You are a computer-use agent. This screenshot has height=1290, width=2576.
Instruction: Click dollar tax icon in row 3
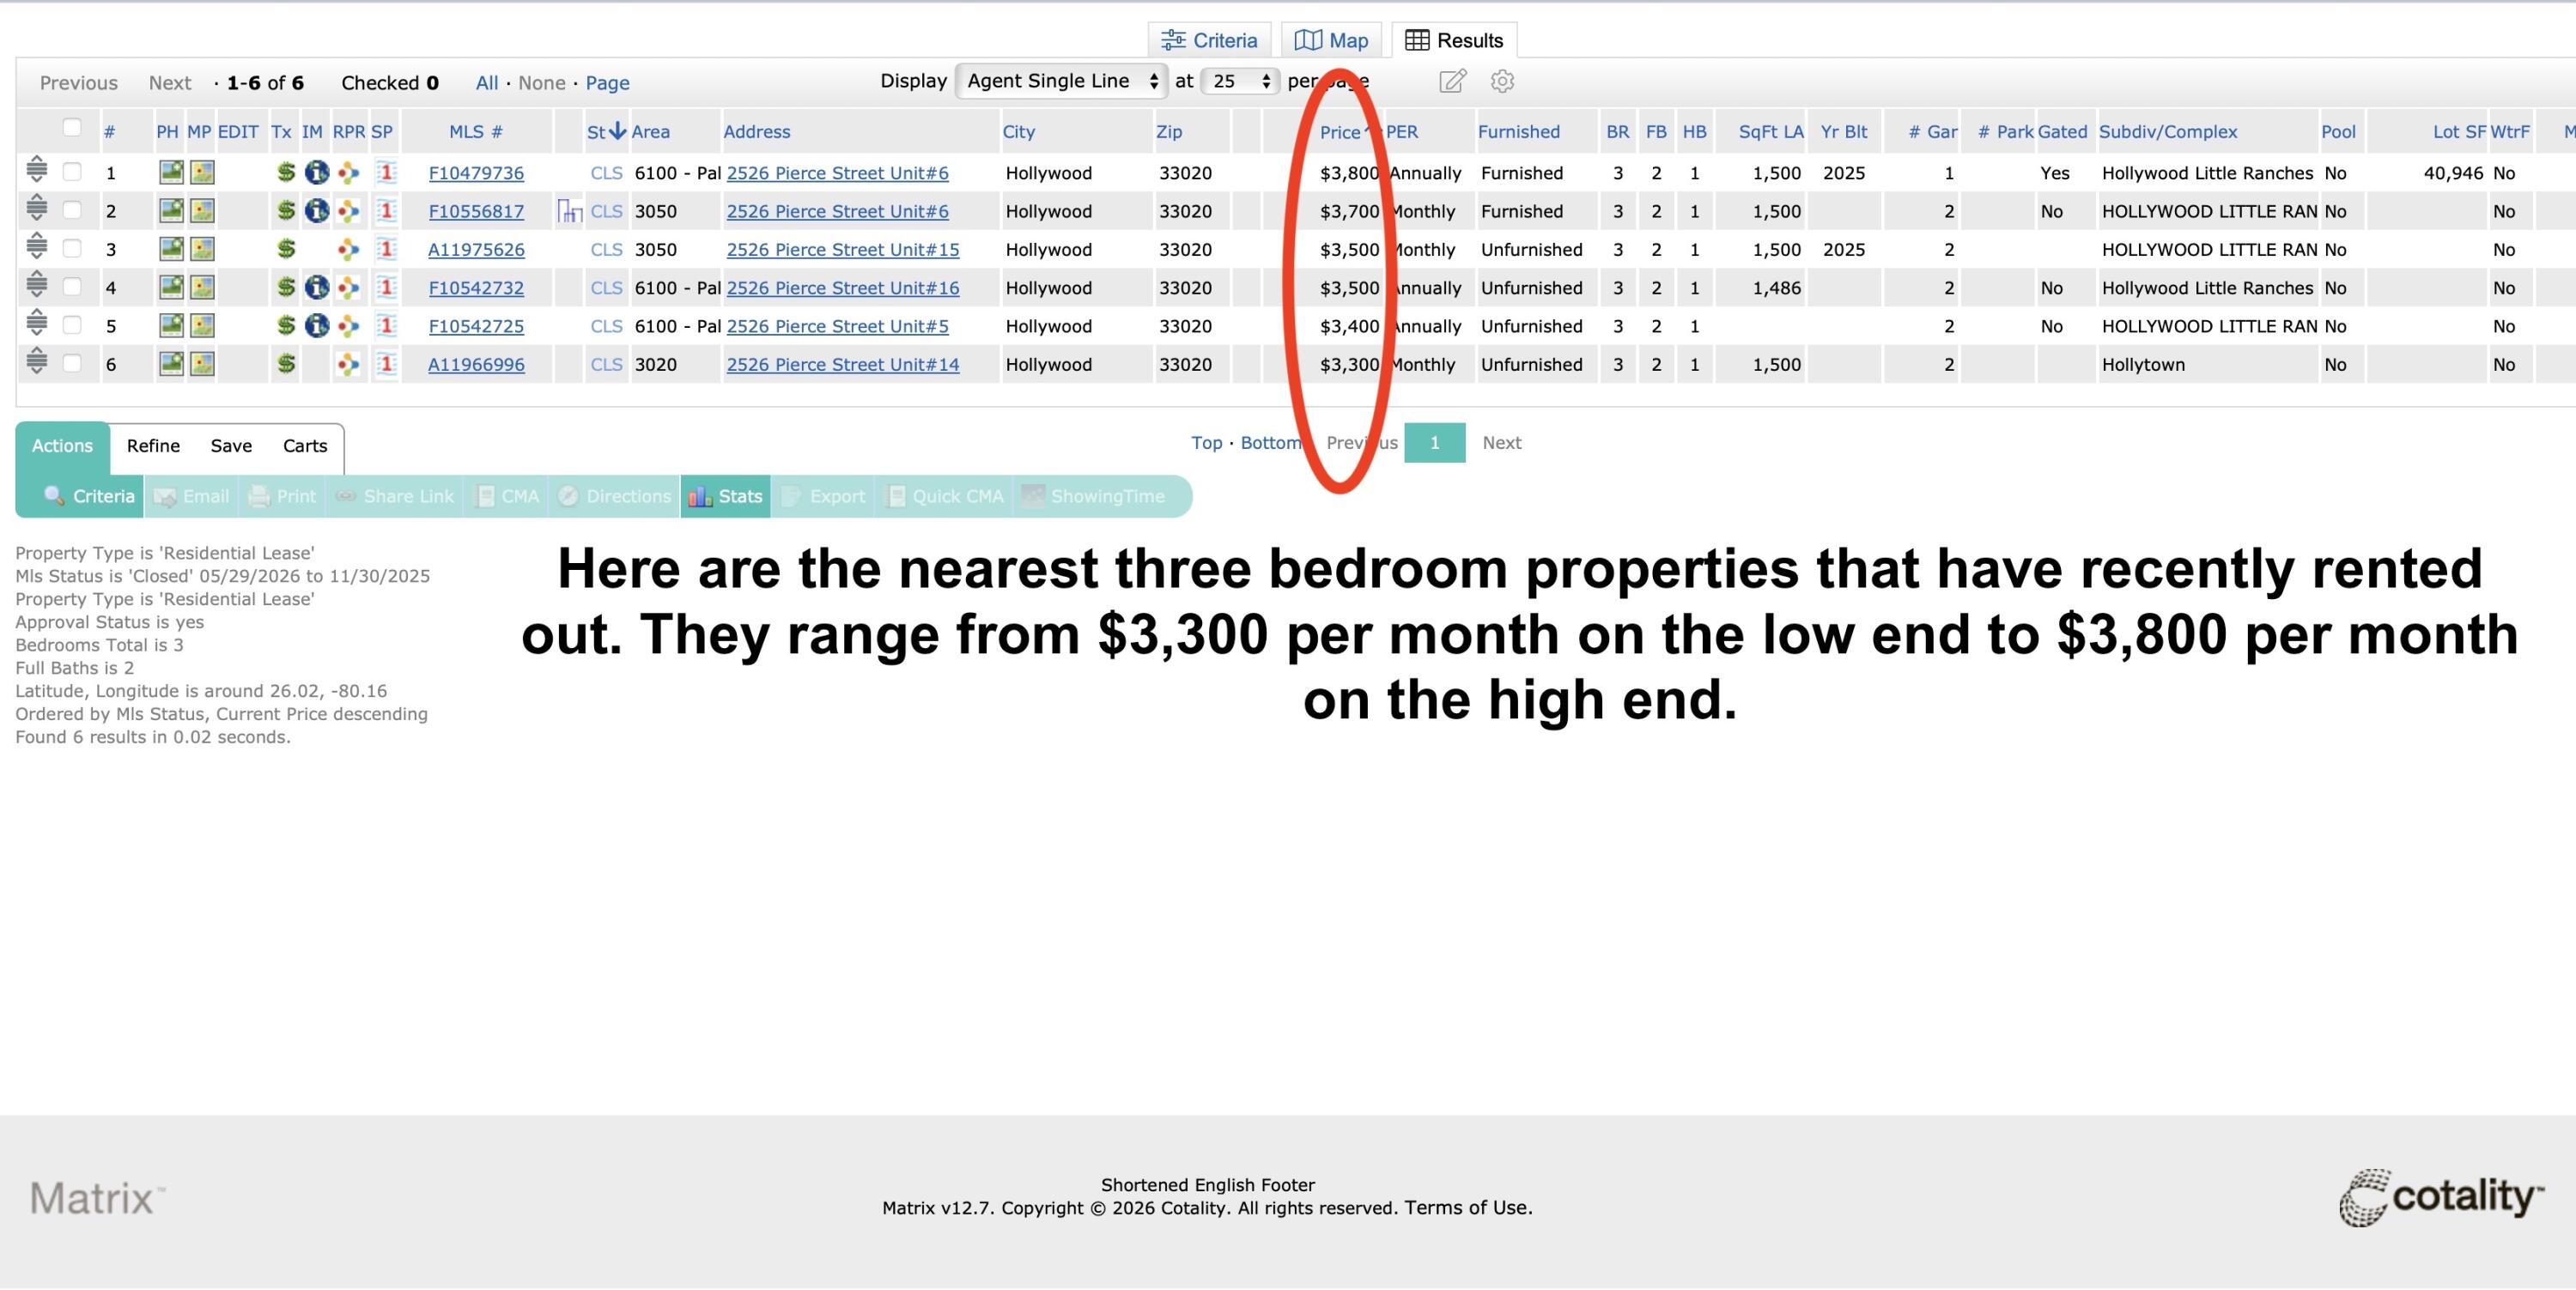pos(286,249)
